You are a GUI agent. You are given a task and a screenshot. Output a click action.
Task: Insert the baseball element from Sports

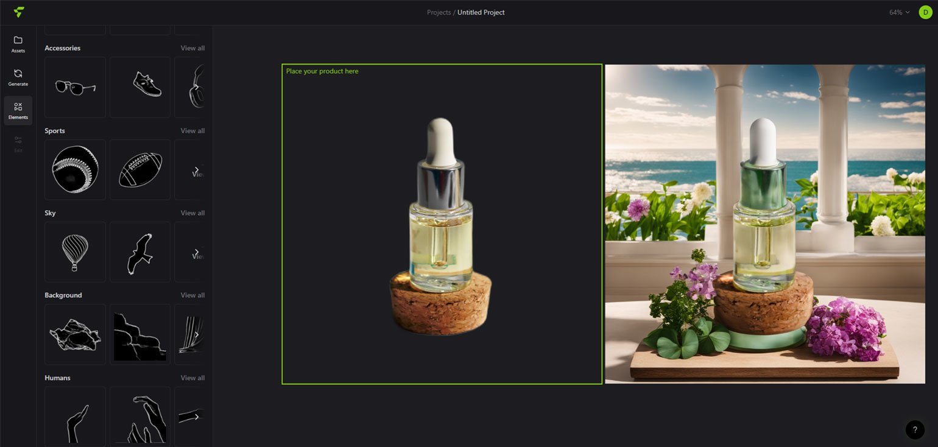click(x=75, y=170)
